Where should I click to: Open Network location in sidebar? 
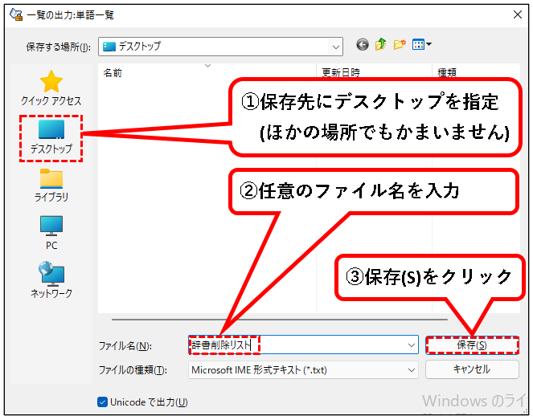pos(51,280)
